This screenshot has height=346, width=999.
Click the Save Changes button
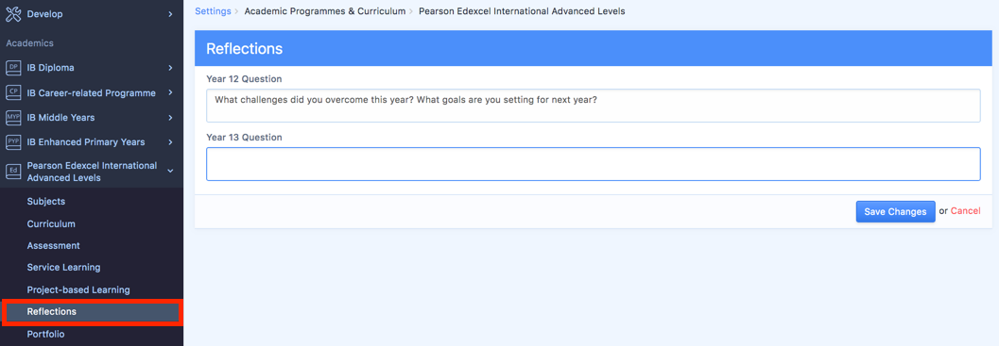pos(895,212)
